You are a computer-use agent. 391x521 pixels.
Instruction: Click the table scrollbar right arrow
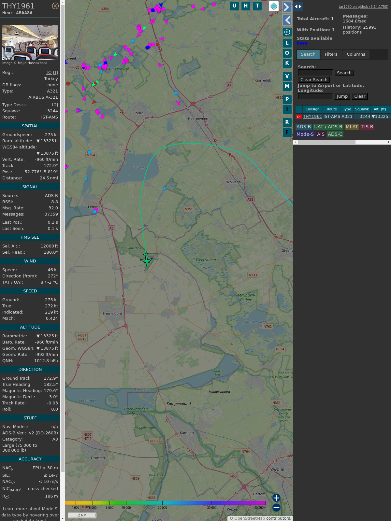(x=389, y=142)
